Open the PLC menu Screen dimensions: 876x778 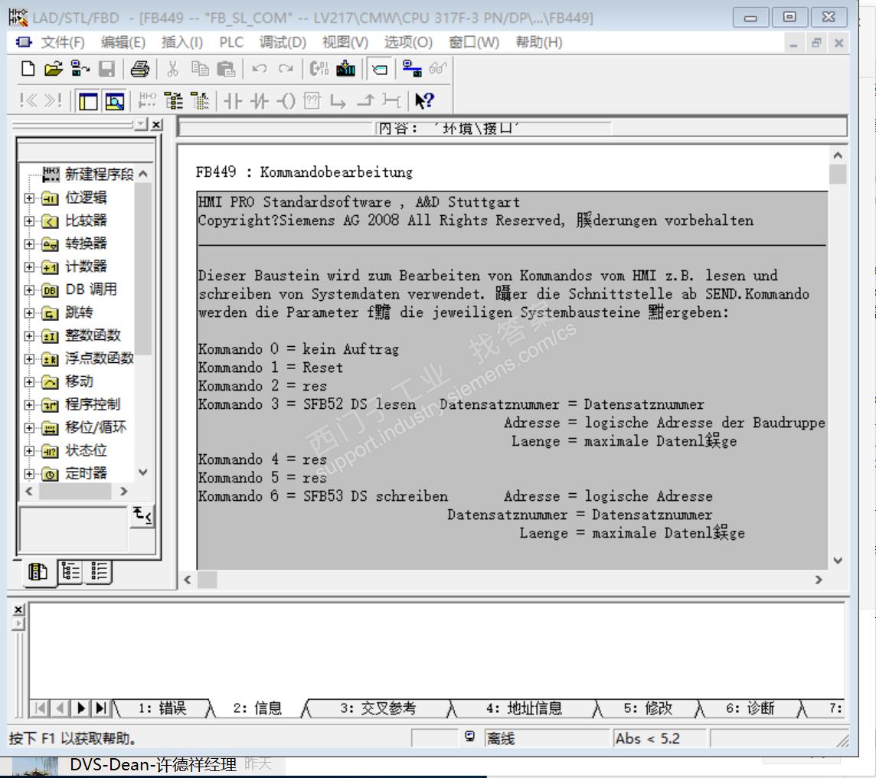pos(231,42)
